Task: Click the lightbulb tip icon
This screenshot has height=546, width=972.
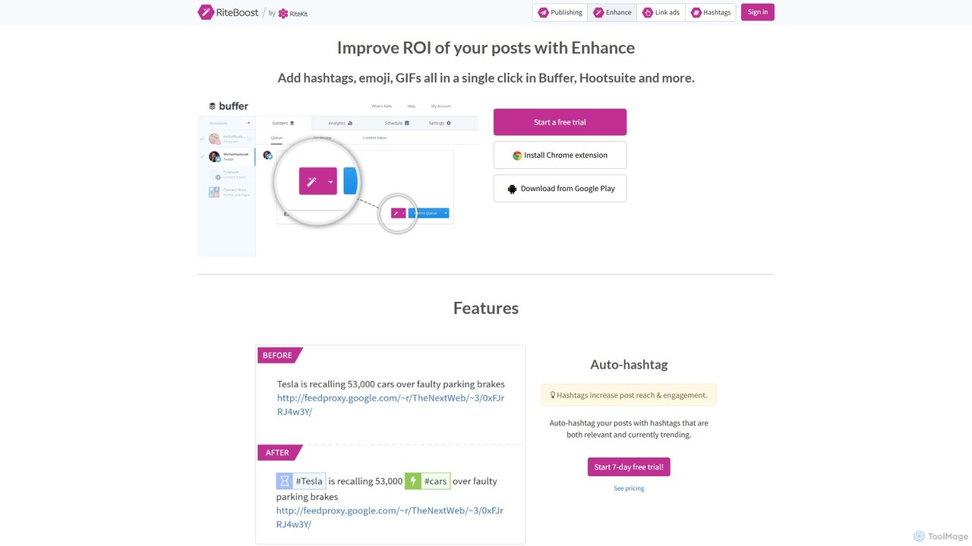Action: coord(553,395)
